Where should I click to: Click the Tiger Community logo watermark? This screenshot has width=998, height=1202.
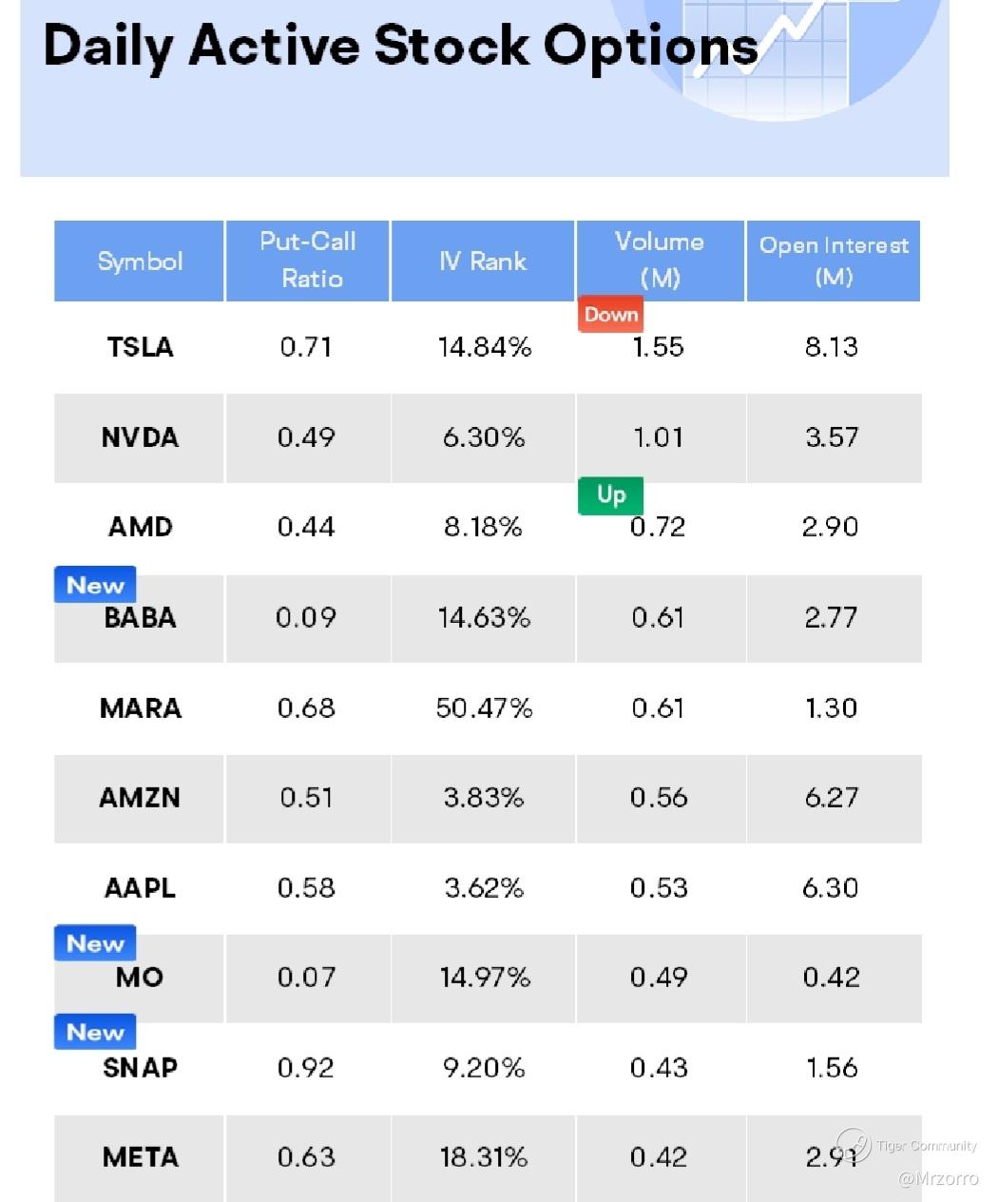[x=853, y=1144]
